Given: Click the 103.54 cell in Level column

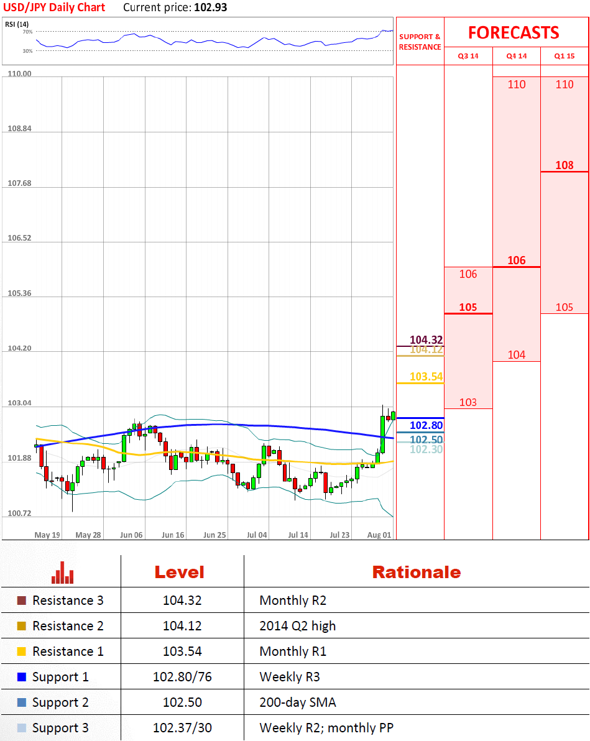Looking at the screenshot, I should point(182,651).
